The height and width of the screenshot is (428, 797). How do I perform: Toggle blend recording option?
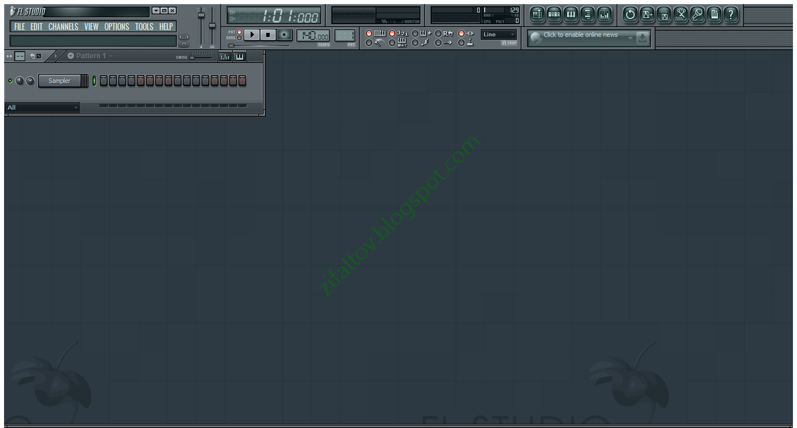(415, 33)
